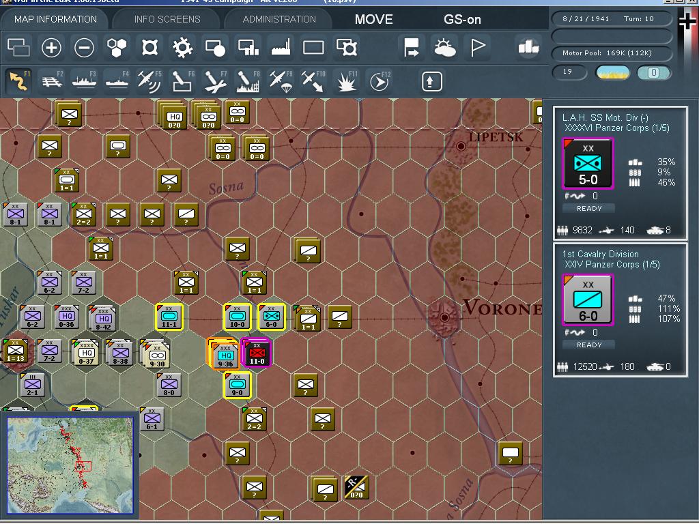699x524 pixels.
Task: Toggle square bracket-corner map icon
Action: pyautogui.click(x=149, y=47)
